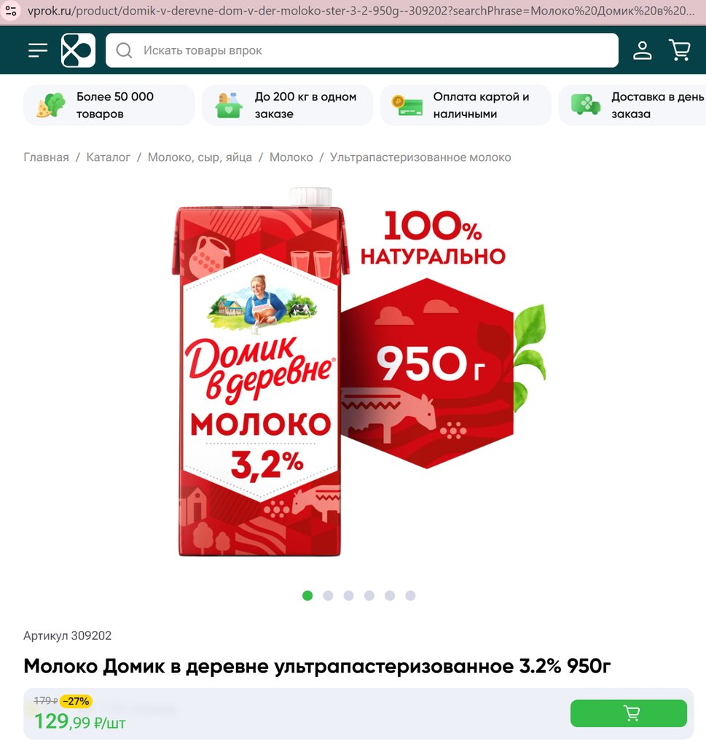Image resolution: width=706 pixels, height=746 pixels.
Task: Focus the 'Искать товары впрок' search field
Action: tap(362, 50)
